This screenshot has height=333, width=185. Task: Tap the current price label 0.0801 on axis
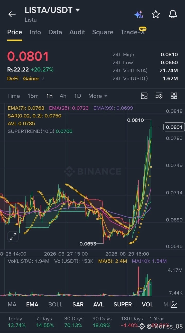coord(174,127)
